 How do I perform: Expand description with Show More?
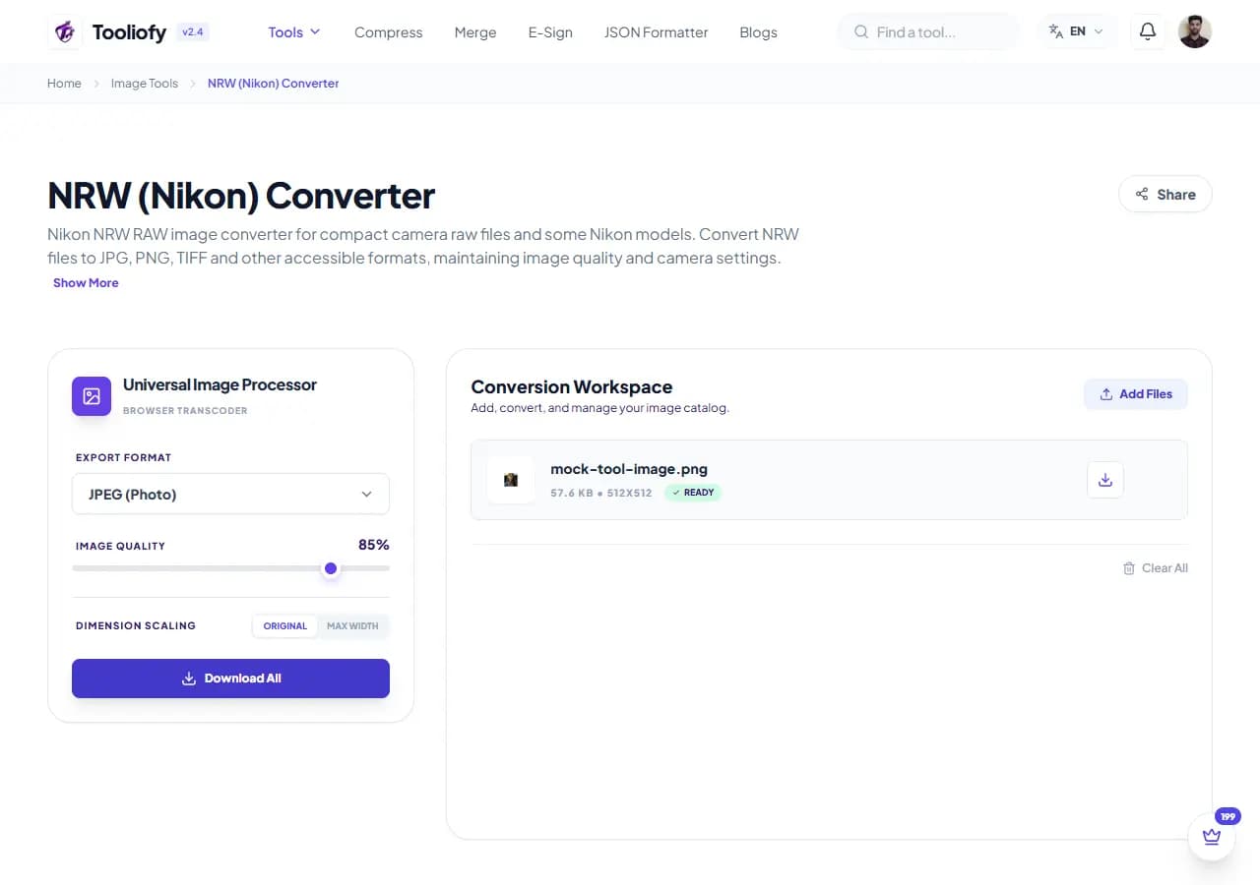pyautogui.click(x=86, y=282)
